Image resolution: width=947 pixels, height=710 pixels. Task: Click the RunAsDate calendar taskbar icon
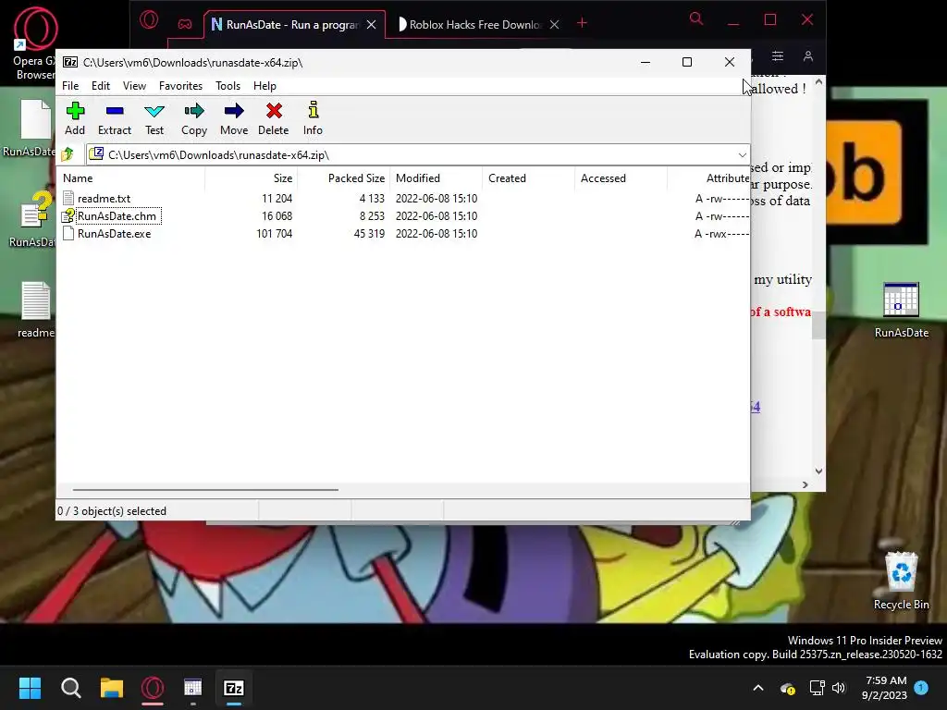(192, 688)
